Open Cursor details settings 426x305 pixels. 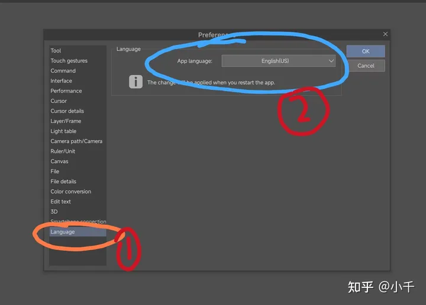pos(67,111)
